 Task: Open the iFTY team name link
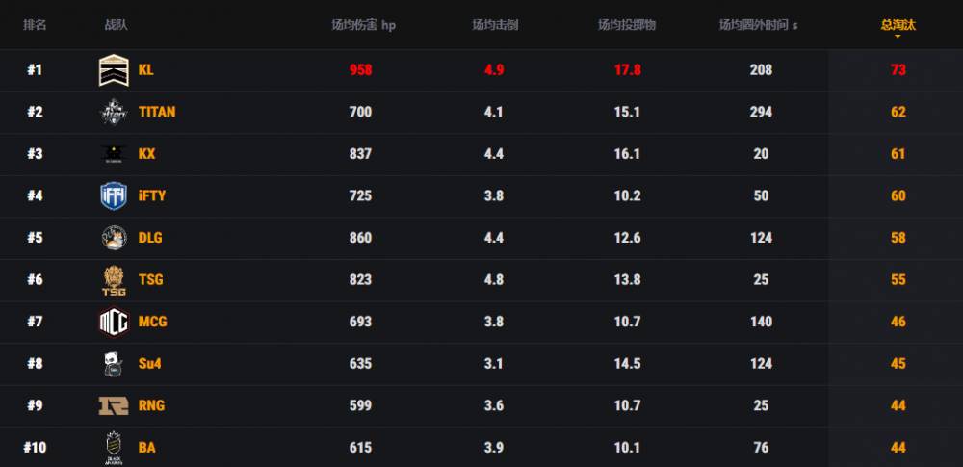[x=152, y=195]
